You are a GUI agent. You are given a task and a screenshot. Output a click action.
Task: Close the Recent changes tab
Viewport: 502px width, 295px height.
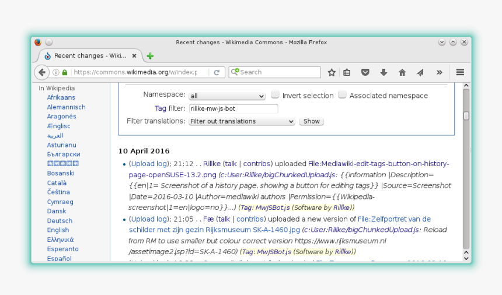(x=134, y=55)
